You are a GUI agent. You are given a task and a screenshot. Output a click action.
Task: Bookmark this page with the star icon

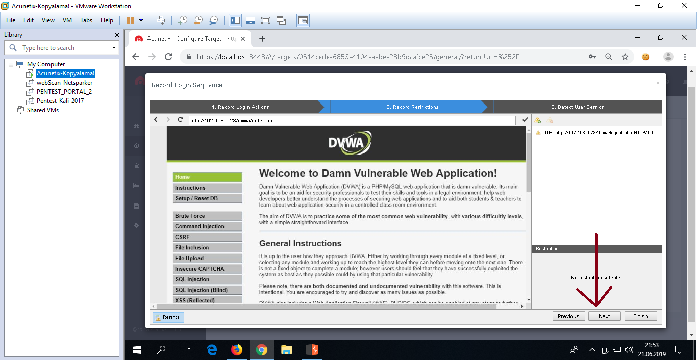[x=625, y=57]
